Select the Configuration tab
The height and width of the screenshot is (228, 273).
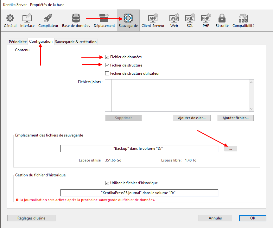(x=41, y=41)
